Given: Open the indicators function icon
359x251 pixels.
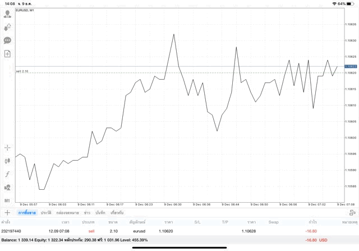Looking at the screenshot, I should coord(7,174).
